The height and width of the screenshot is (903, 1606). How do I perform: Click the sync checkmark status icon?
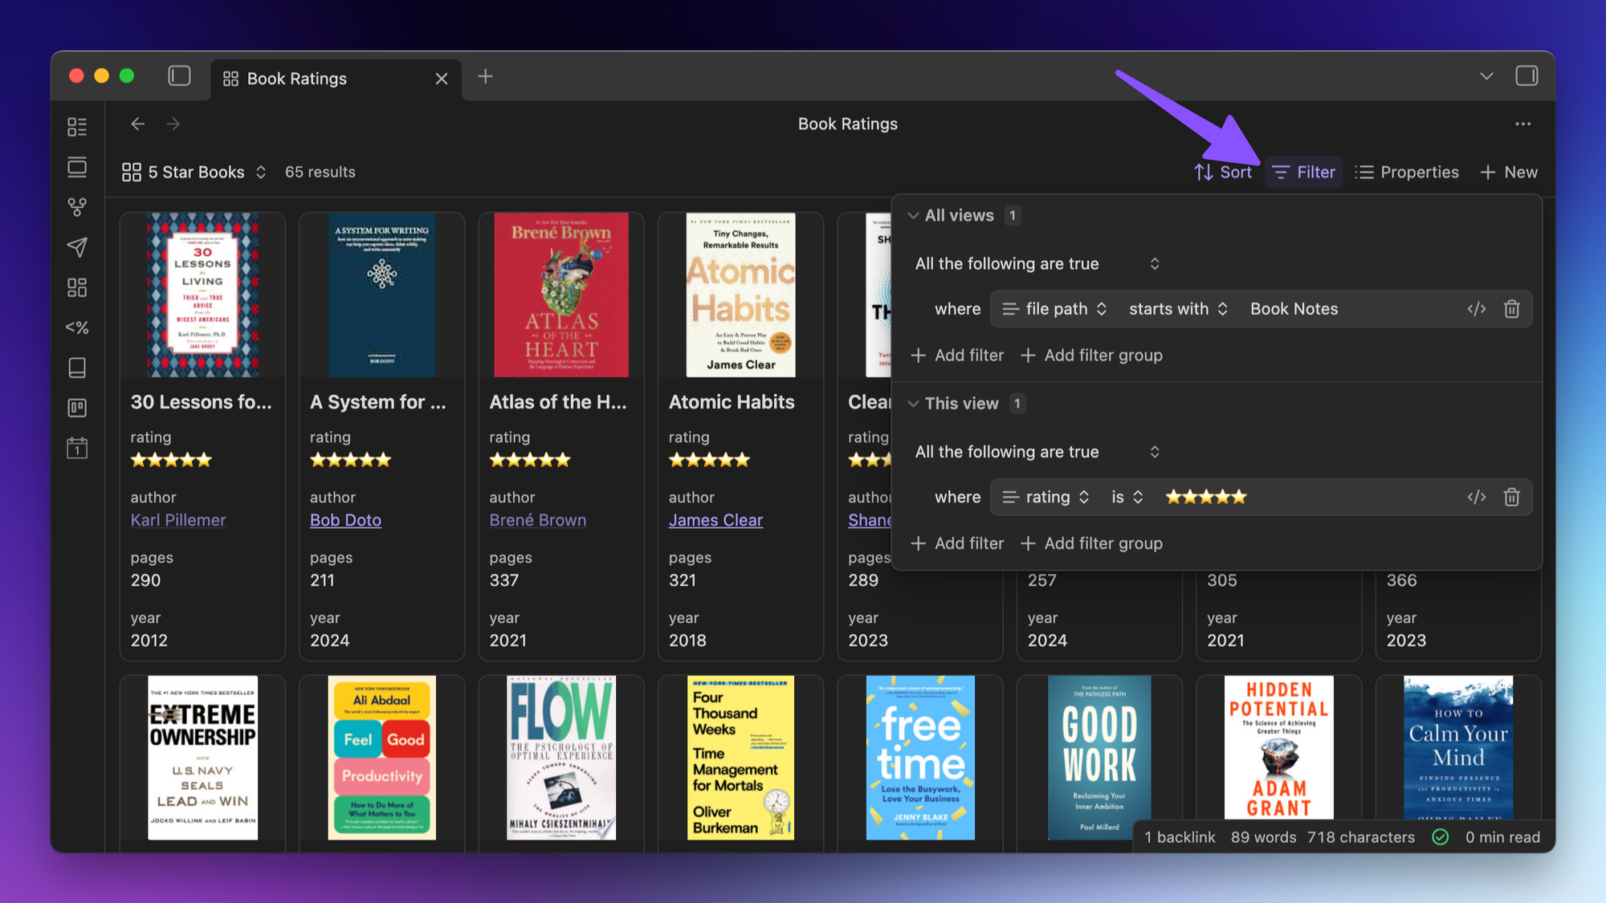pyautogui.click(x=1441, y=837)
